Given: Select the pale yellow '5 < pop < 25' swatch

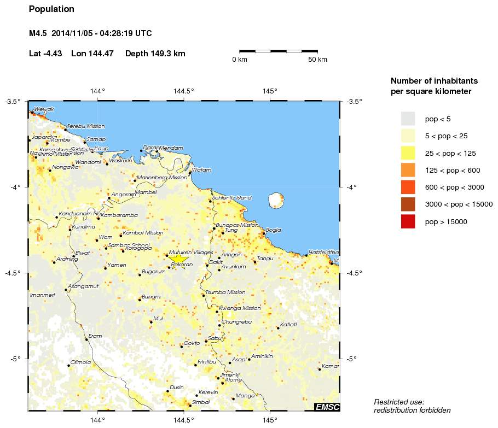Looking at the screenshot, I should (408, 136).
